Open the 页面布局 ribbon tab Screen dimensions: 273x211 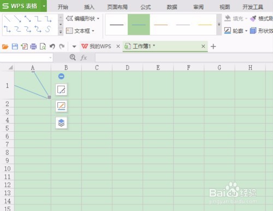(x=117, y=7)
